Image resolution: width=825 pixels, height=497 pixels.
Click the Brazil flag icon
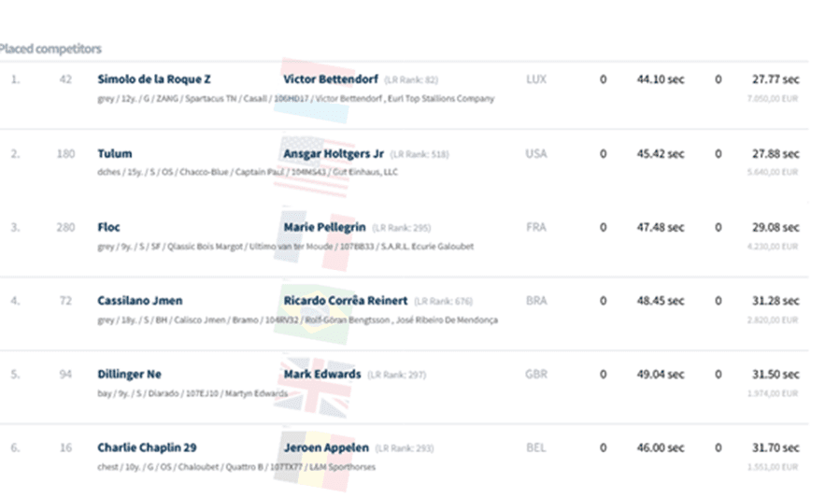click(314, 319)
